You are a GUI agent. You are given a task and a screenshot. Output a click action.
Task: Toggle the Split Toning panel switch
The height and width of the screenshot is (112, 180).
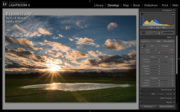140,98
